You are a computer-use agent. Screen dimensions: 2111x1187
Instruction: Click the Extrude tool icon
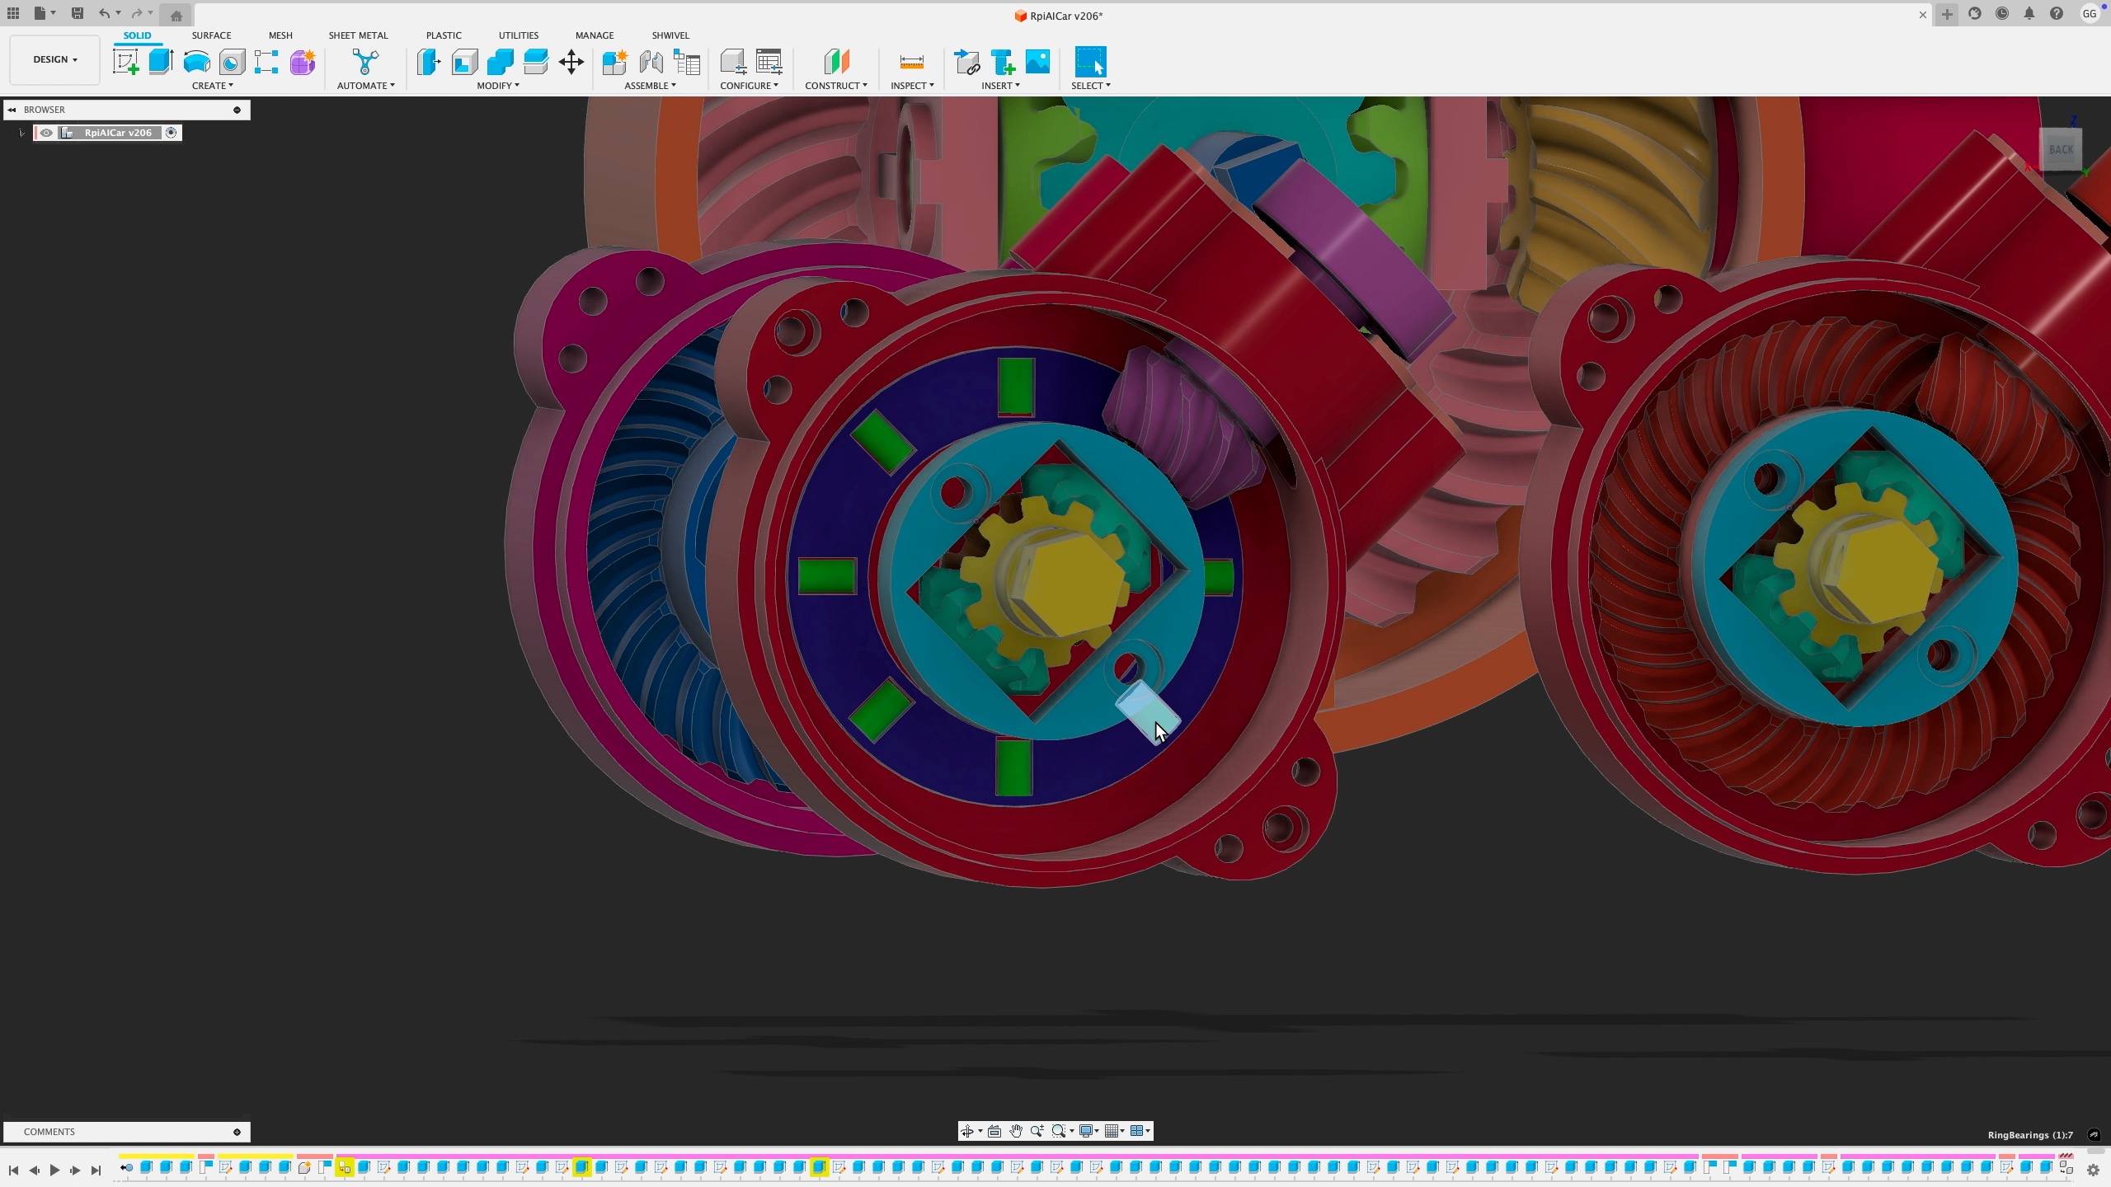click(x=161, y=62)
